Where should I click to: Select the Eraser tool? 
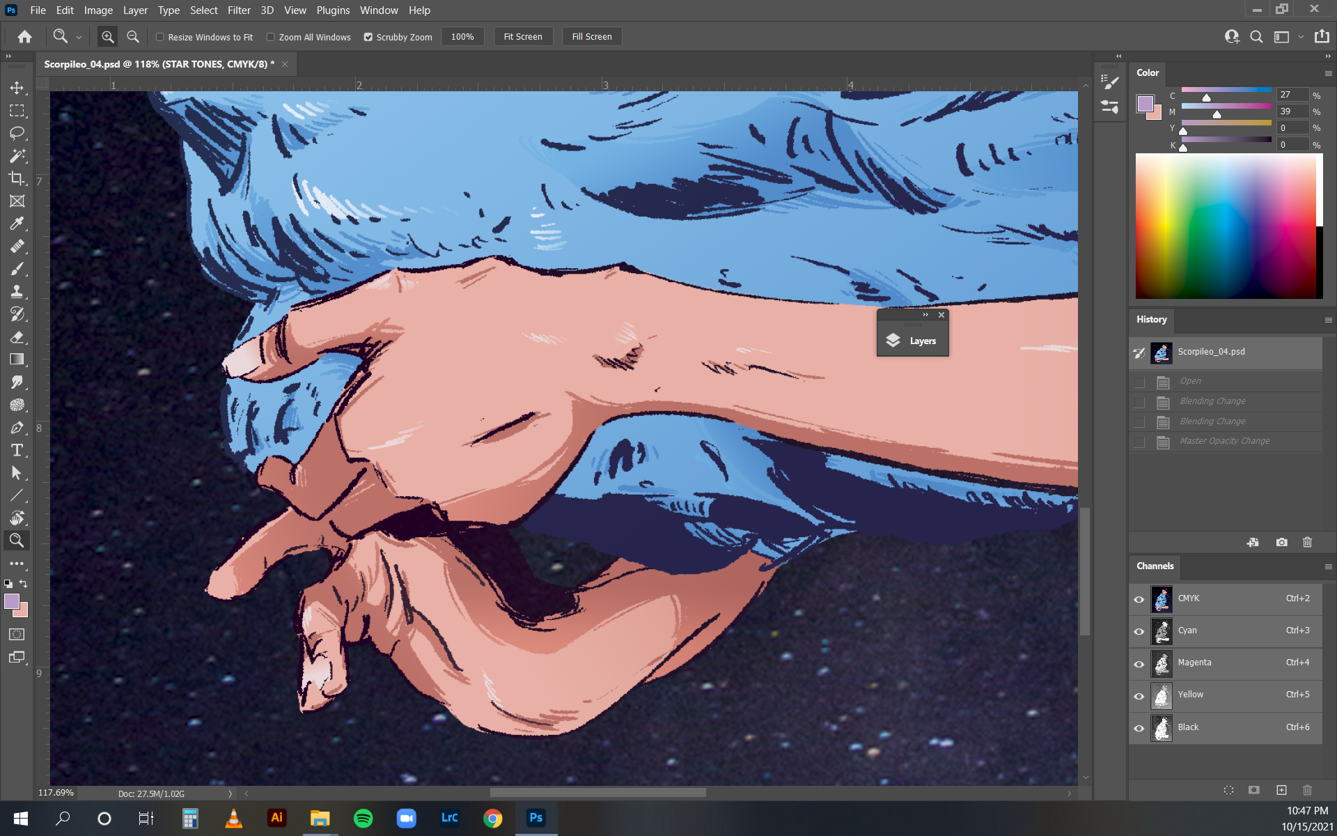coord(17,337)
